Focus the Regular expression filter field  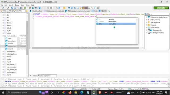[47, 76]
